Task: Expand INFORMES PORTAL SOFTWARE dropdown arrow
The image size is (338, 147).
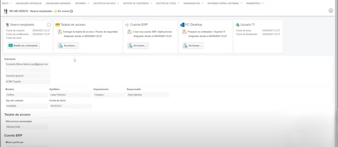Action: coord(241,3)
